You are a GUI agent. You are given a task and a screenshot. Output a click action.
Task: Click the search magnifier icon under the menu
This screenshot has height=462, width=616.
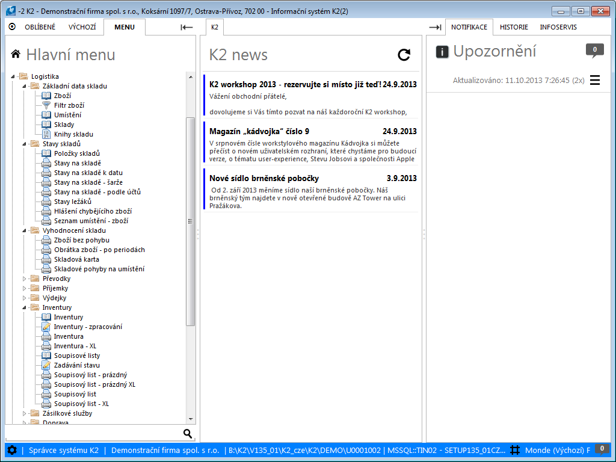pos(188,433)
